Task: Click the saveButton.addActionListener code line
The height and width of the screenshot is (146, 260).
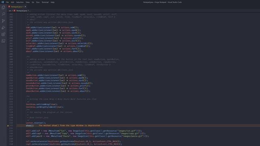Action: point(57,80)
